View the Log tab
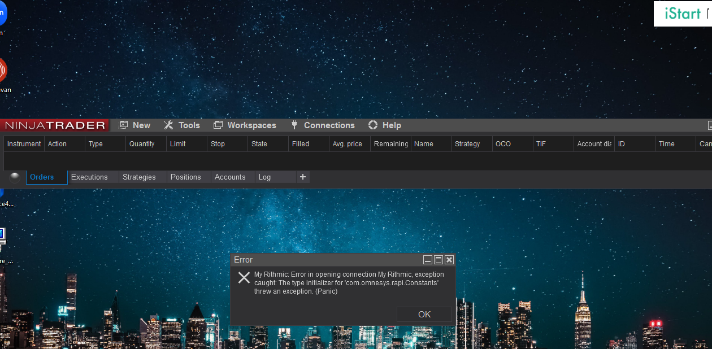 click(x=264, y=177)
